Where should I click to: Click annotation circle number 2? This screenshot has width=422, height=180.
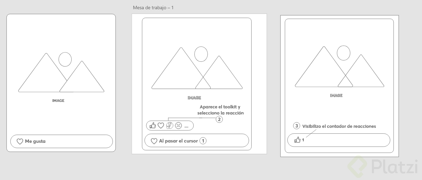(x=220, y=119)
